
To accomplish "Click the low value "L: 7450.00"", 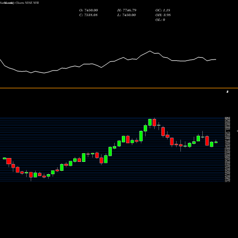I will click(127, 15).
